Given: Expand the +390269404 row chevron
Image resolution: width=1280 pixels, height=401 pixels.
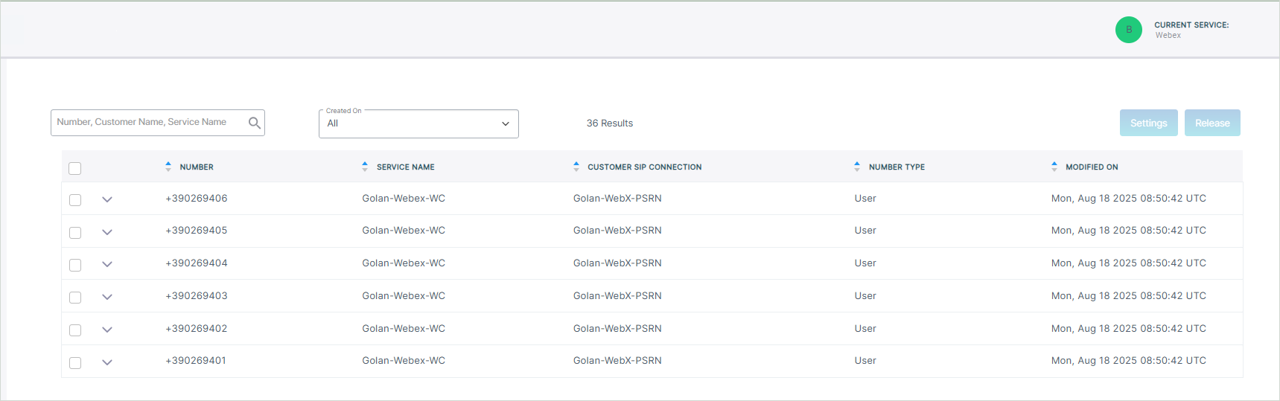Looking at the screenshot, I should [x=107, y=264].
